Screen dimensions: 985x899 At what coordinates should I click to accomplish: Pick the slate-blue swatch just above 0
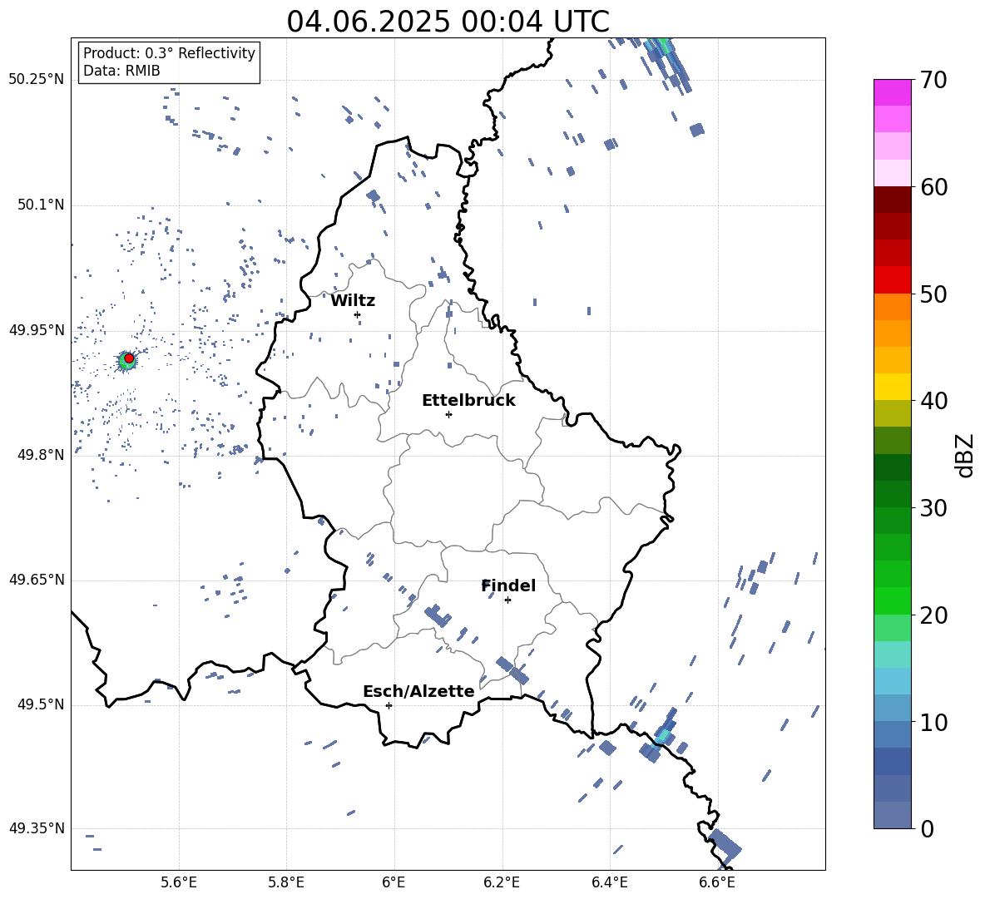(892, 815)
